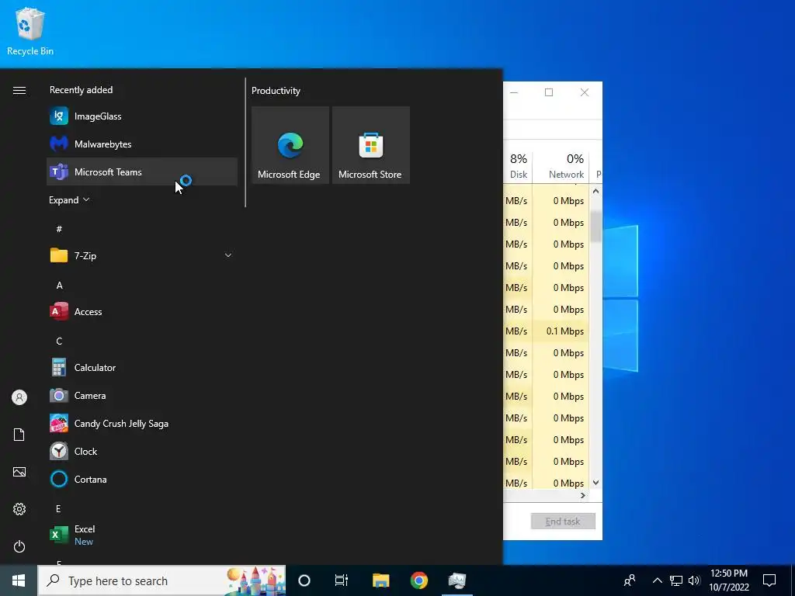Open the user account icon in Start
This screenshot has width=795, height=596.
(x=19, y=397)
